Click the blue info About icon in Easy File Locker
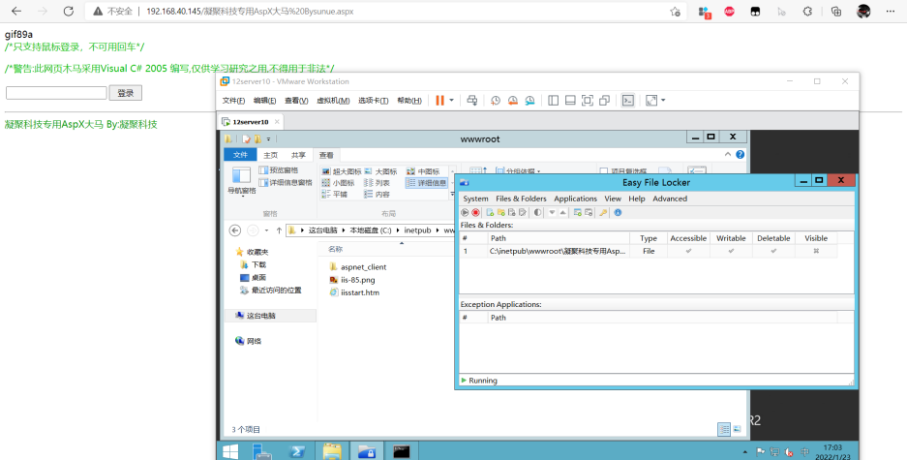907x460 pixels. [x=618, y=212]
